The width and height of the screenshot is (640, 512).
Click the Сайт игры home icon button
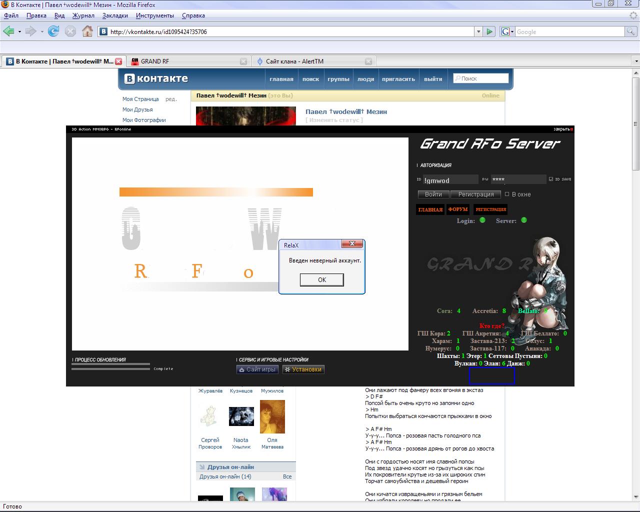[x=257, y=369]
